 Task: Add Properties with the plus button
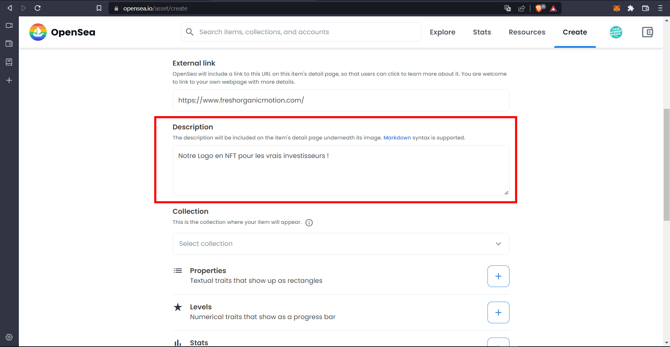point(498,276)
